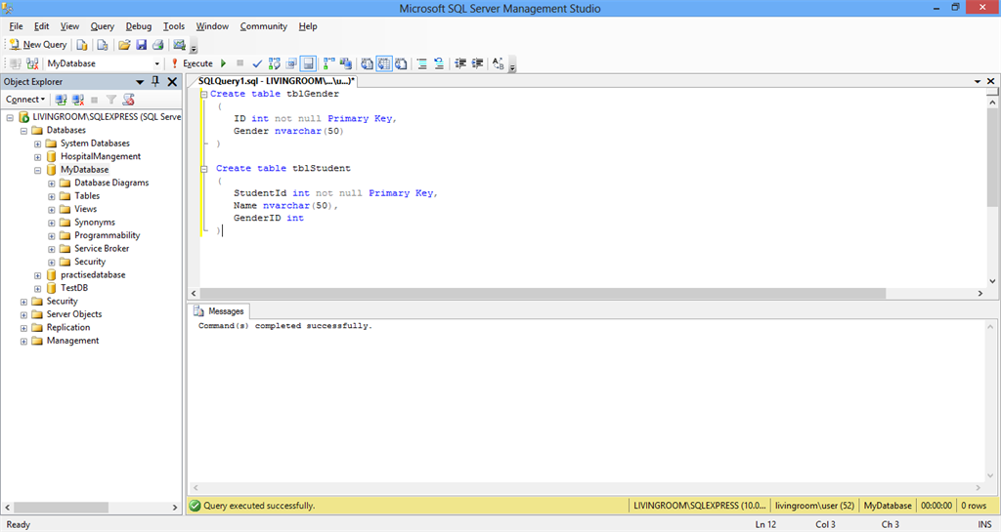Open the Query menu

pyautogui.click(x=102, y=26)
